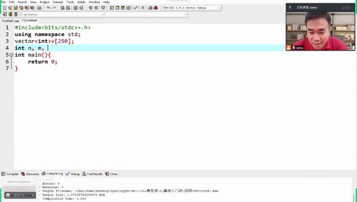Click the red X stop execution icon
357x202 pixels.
click(x=143, y=8)
